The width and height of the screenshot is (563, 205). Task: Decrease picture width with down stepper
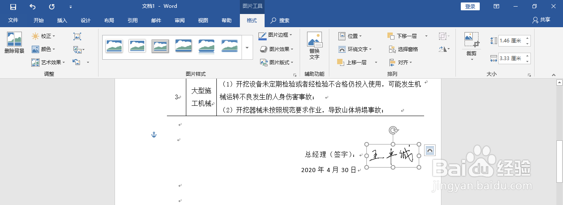(x=528, y=61)
